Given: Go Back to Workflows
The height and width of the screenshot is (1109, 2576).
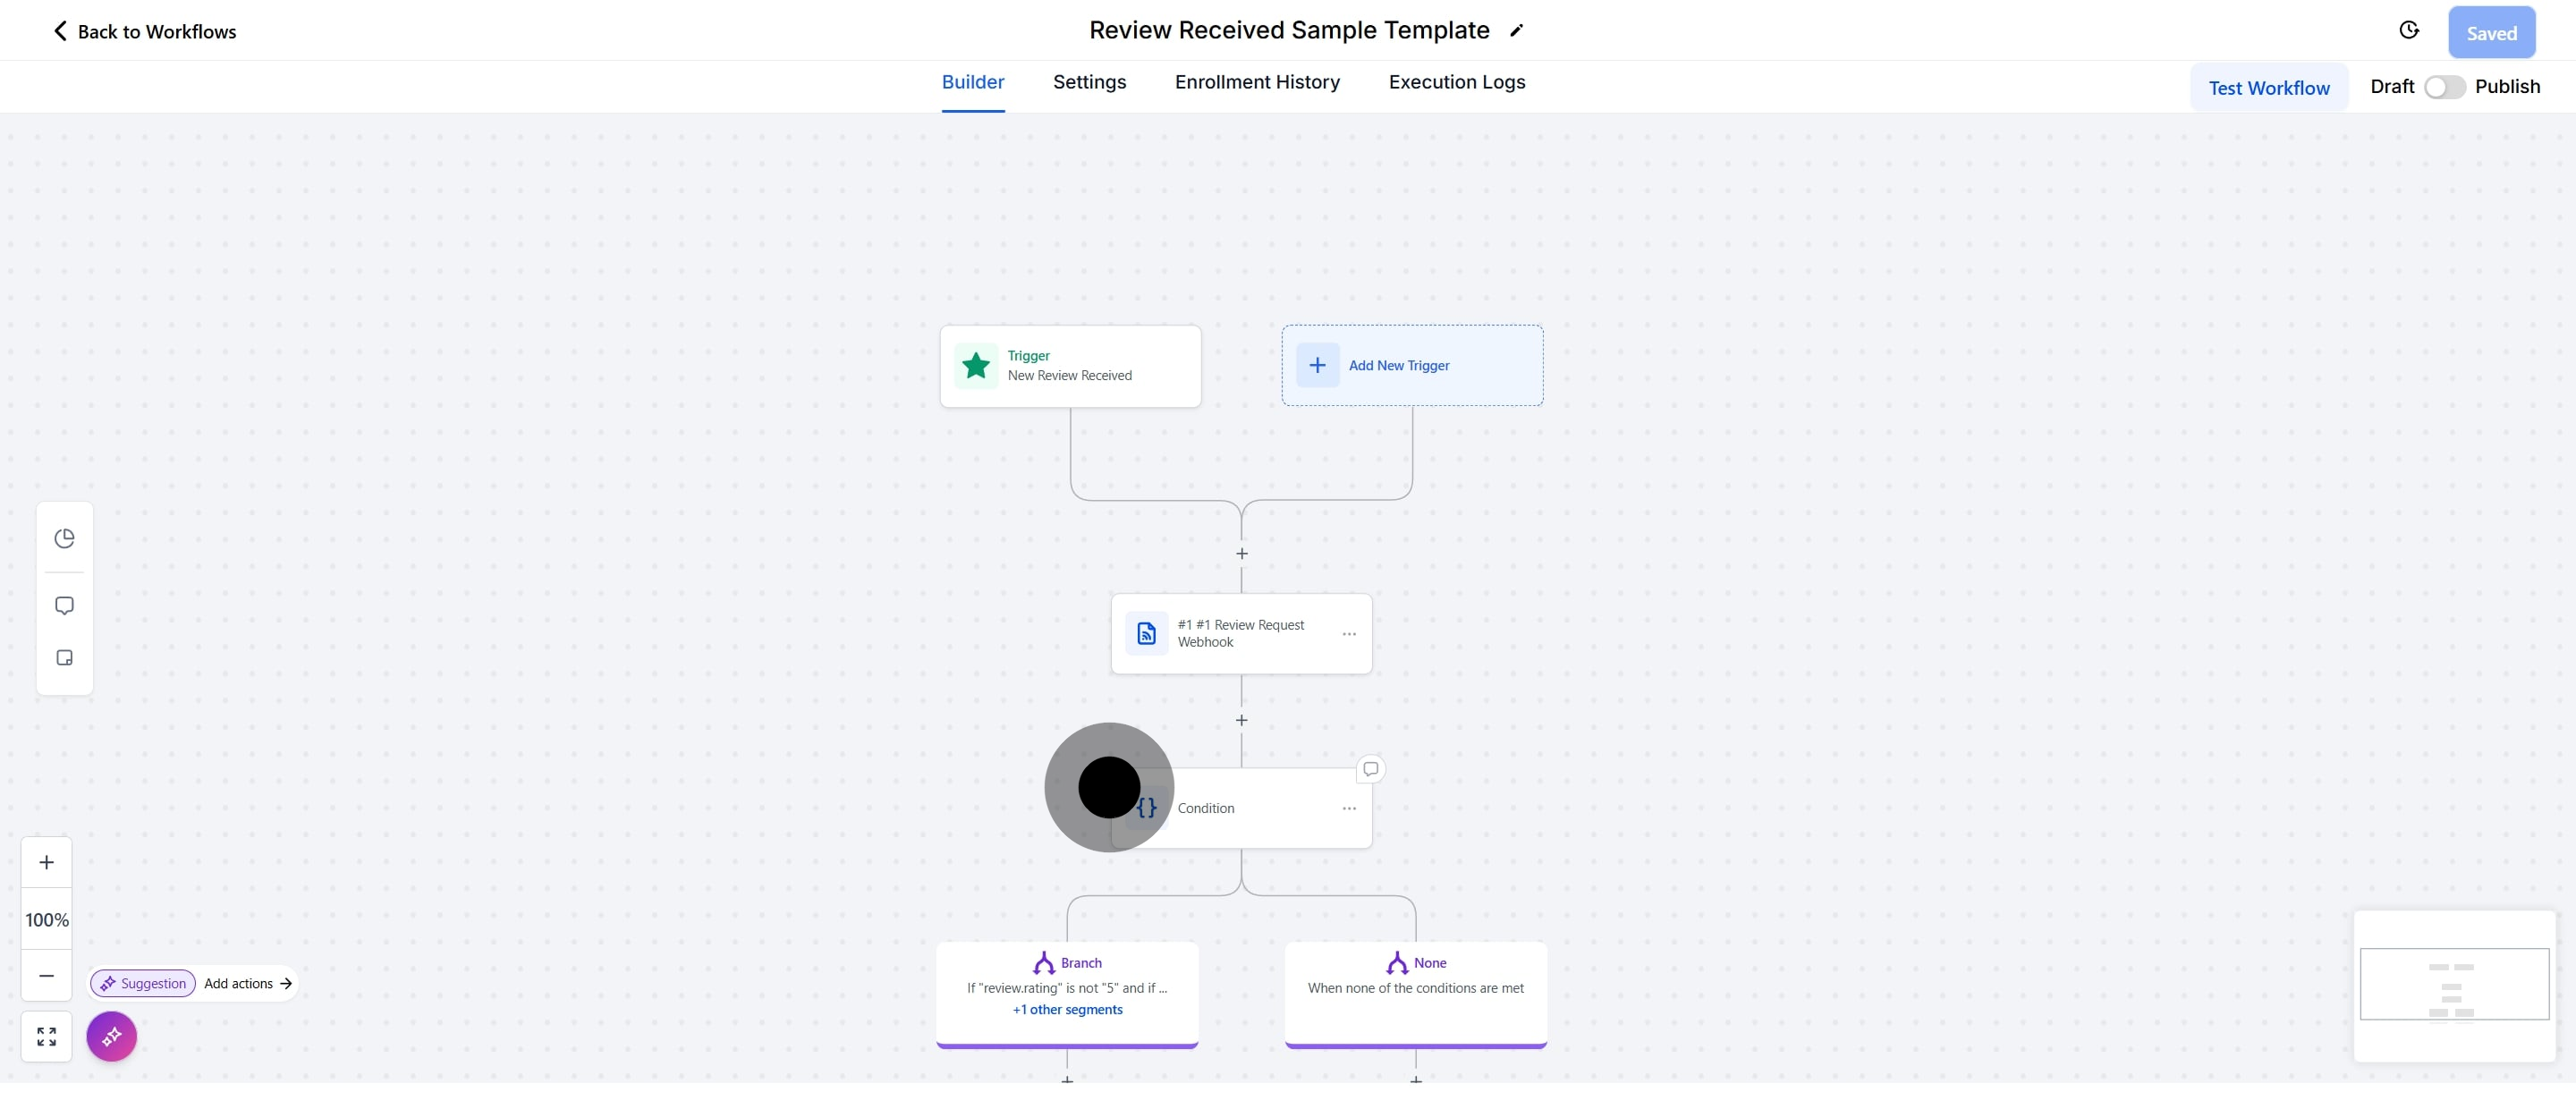Looking at the screenshot, I should tap(144, 31).
